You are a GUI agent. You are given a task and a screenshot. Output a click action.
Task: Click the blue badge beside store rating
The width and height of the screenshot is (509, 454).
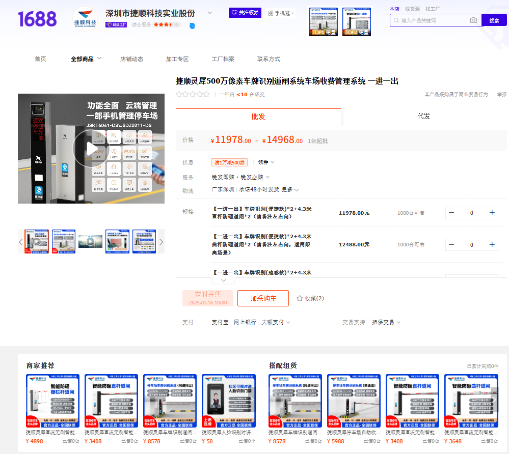(x=192, y=26)
